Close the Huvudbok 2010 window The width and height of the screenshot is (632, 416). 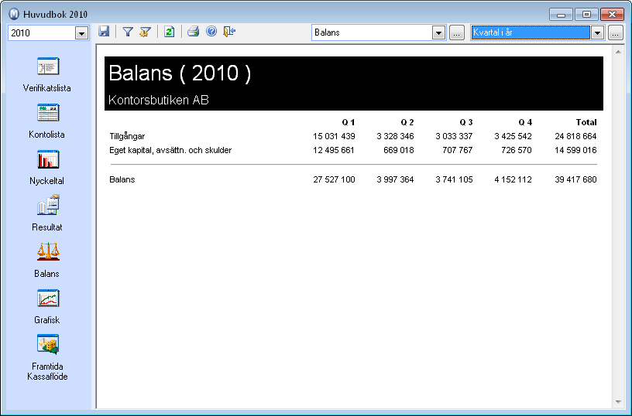[612, 15]
